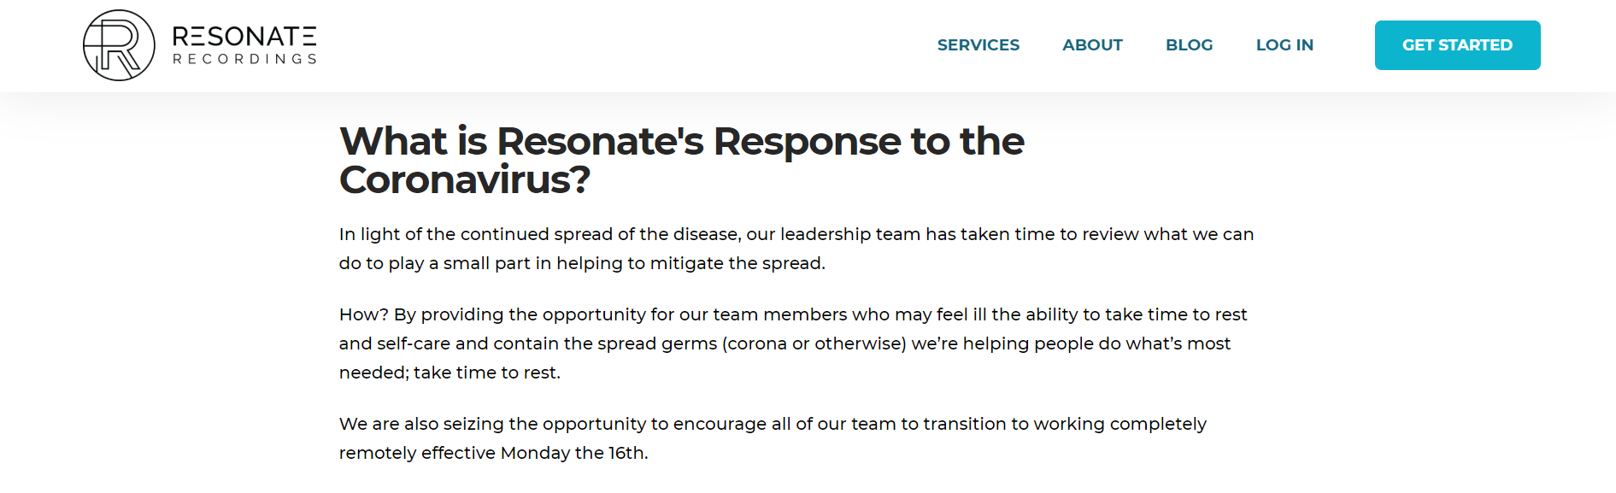Click the line starting "In light of the continued"

[x=796, y=234]
